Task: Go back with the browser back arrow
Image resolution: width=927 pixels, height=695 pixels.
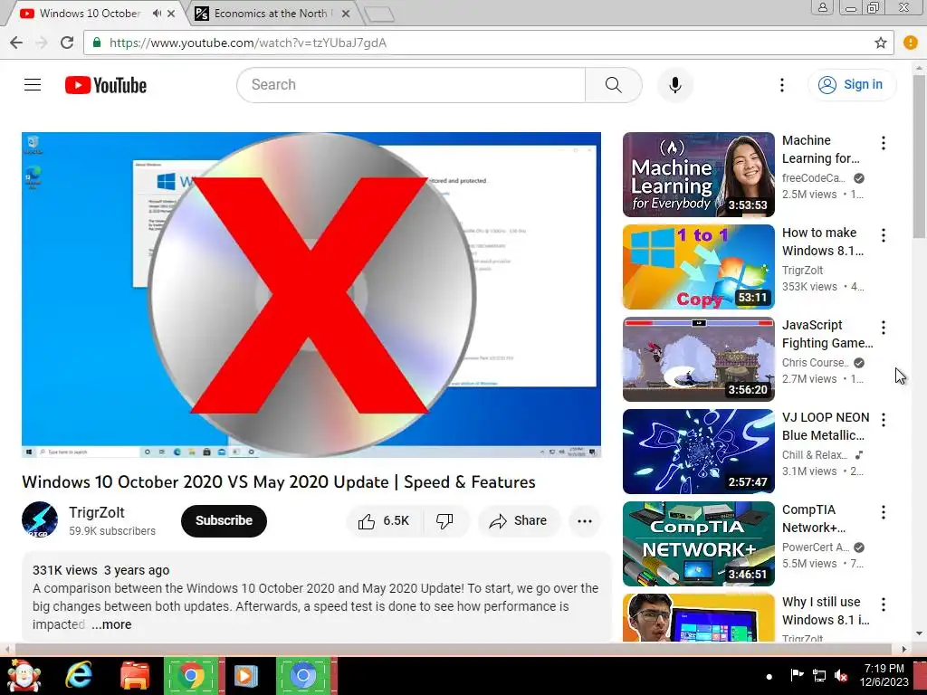Action: [x=16, y=43]
